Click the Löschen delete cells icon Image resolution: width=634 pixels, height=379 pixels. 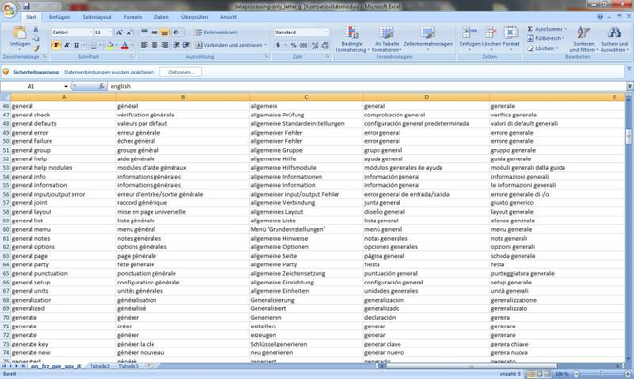point(491,32)
